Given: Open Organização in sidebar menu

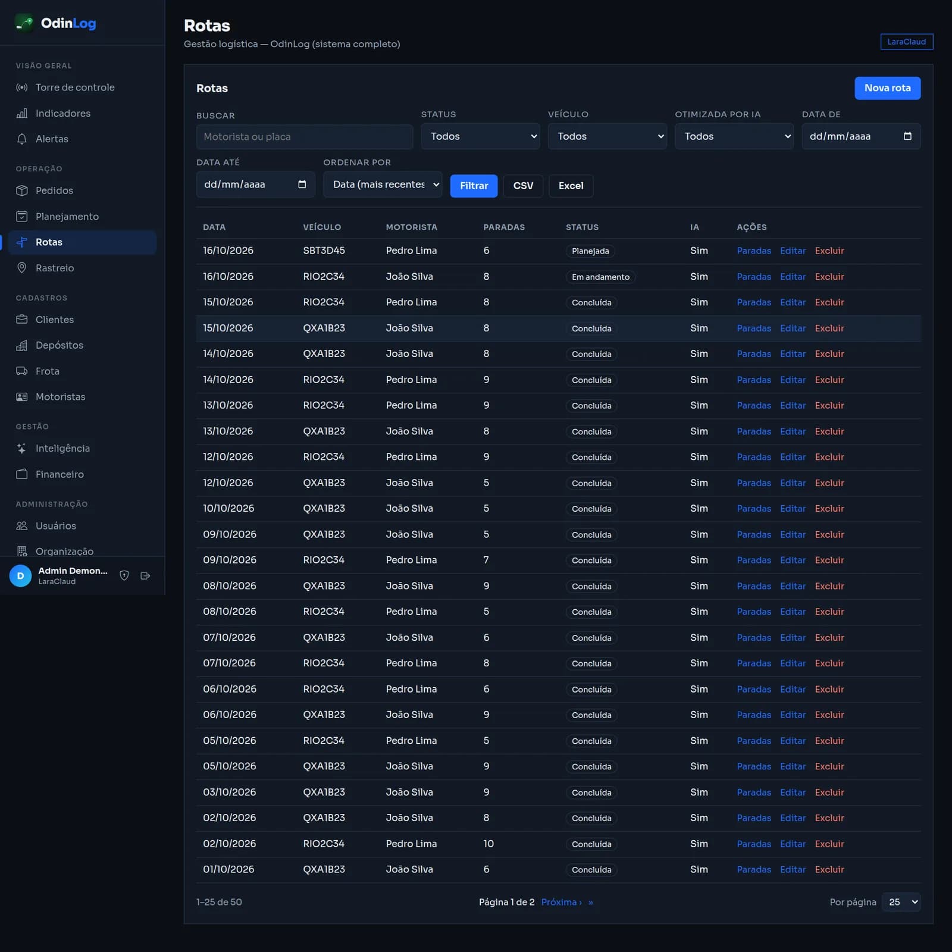Looking at the screenshot, I should [x=82, y=551].
